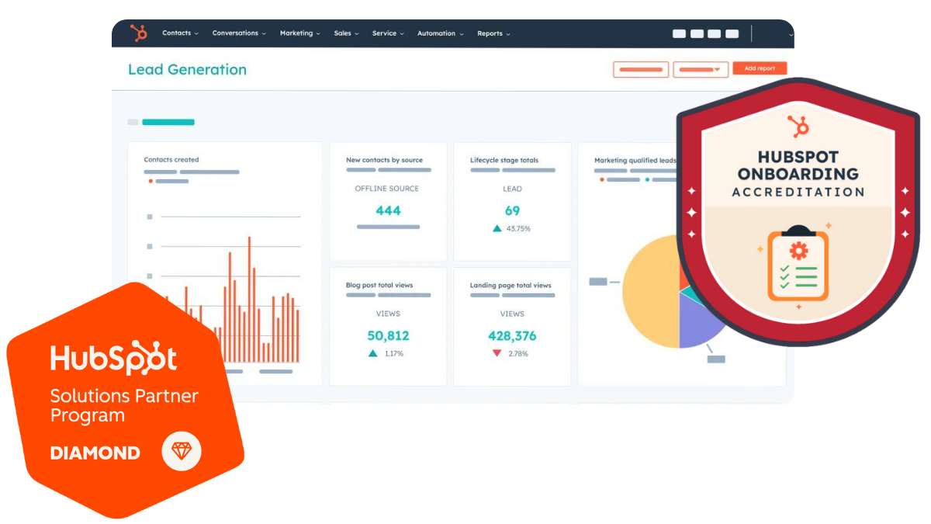Viewport: 931px width, 524px height.
Task: Click the HubSpot sprocket logo in navbar
Action: [139, 33]
